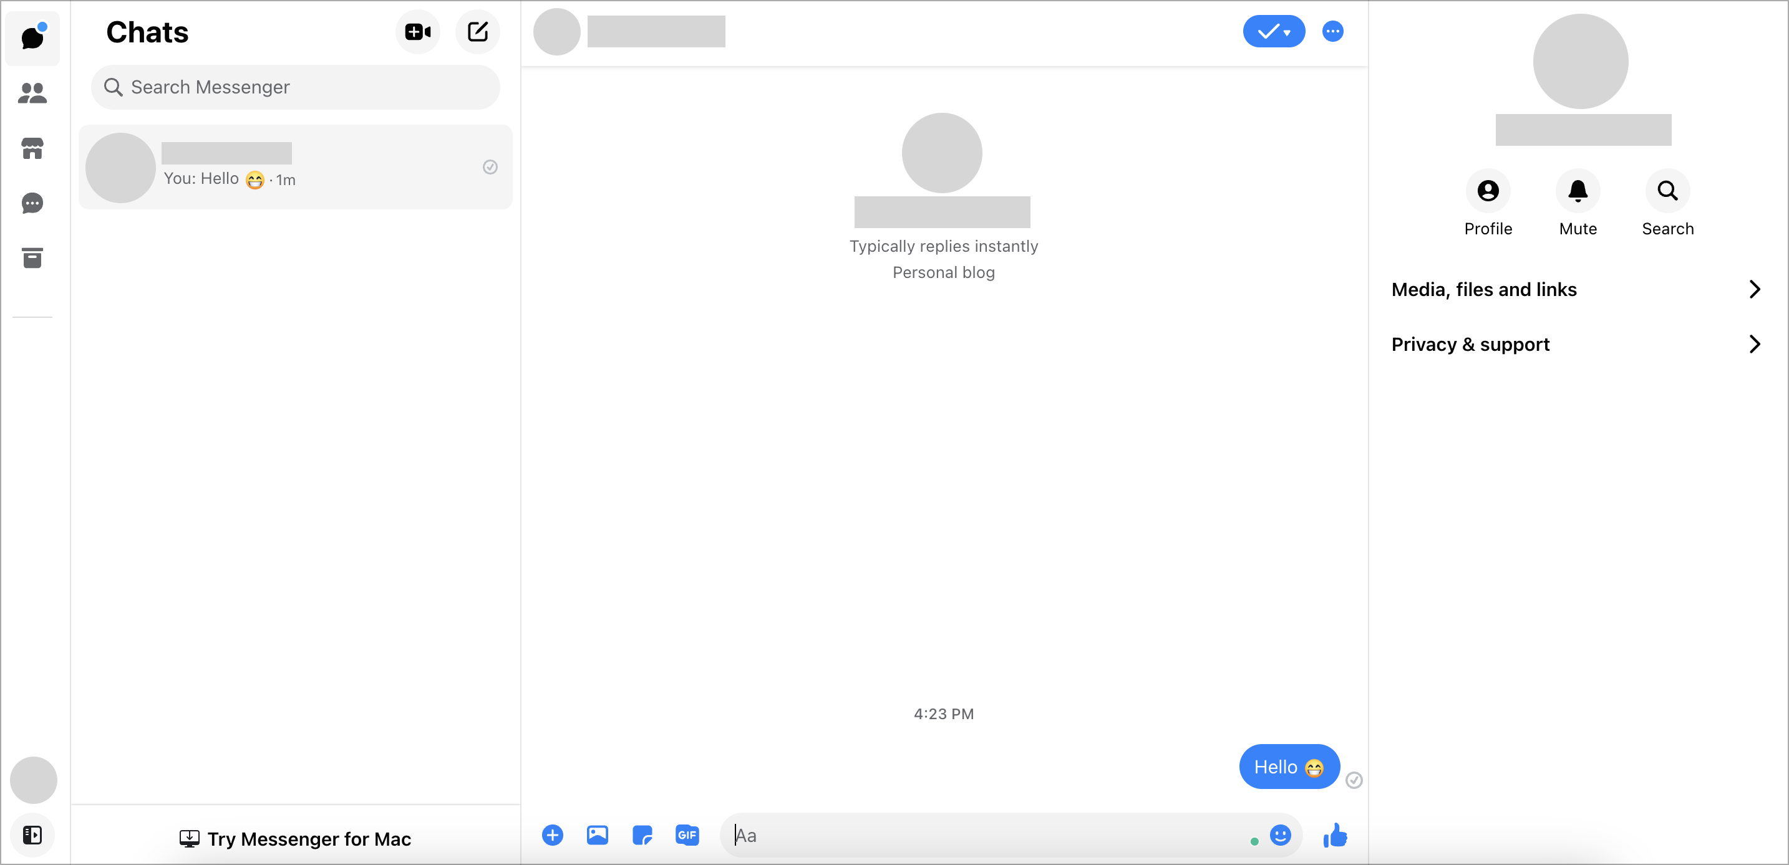Open the GIF picker
1789x865 pixels.
pyautogui.click(x=687, y=835)
